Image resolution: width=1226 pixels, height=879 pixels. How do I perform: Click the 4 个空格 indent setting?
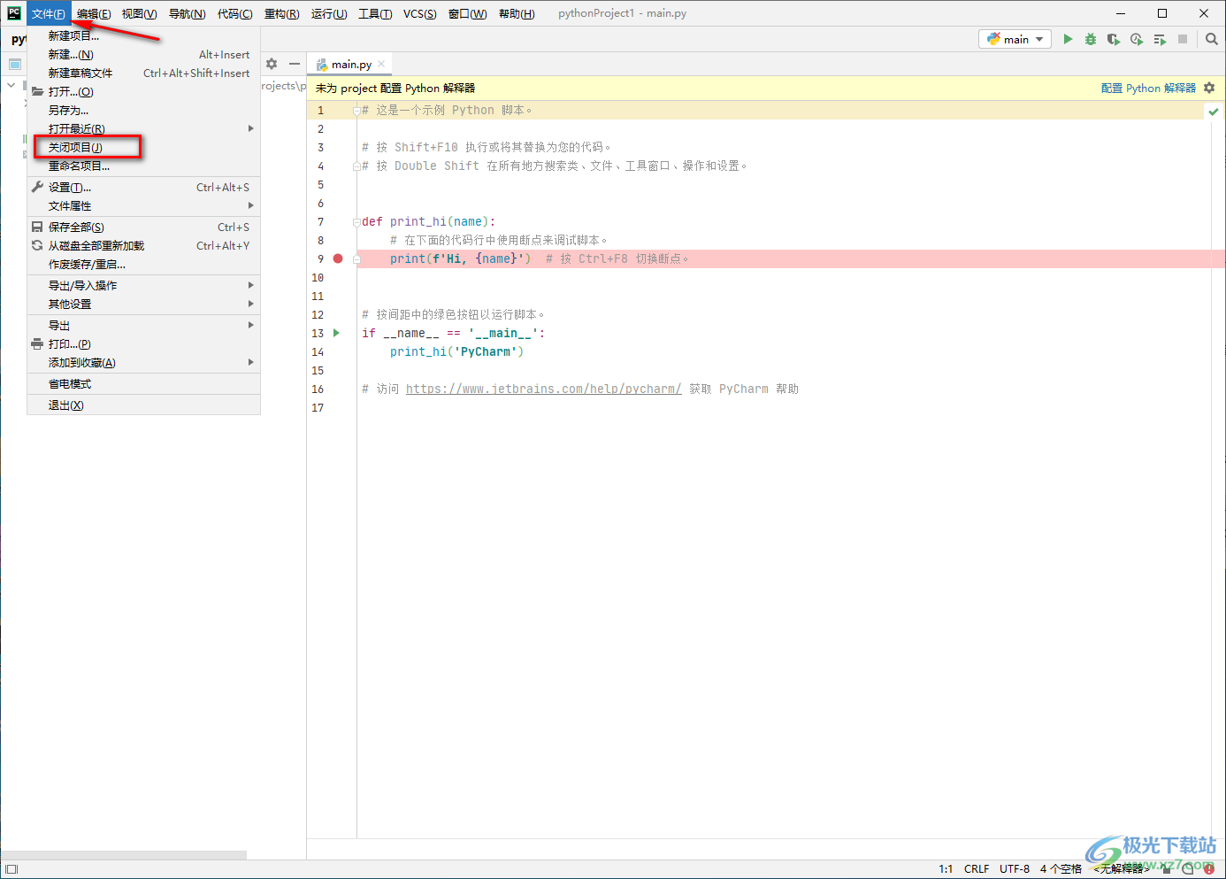pos(1061,869)
